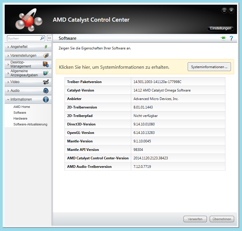Click the Software page heading
Viewport: 242px width, 231px height.
(x=67, y=38)
